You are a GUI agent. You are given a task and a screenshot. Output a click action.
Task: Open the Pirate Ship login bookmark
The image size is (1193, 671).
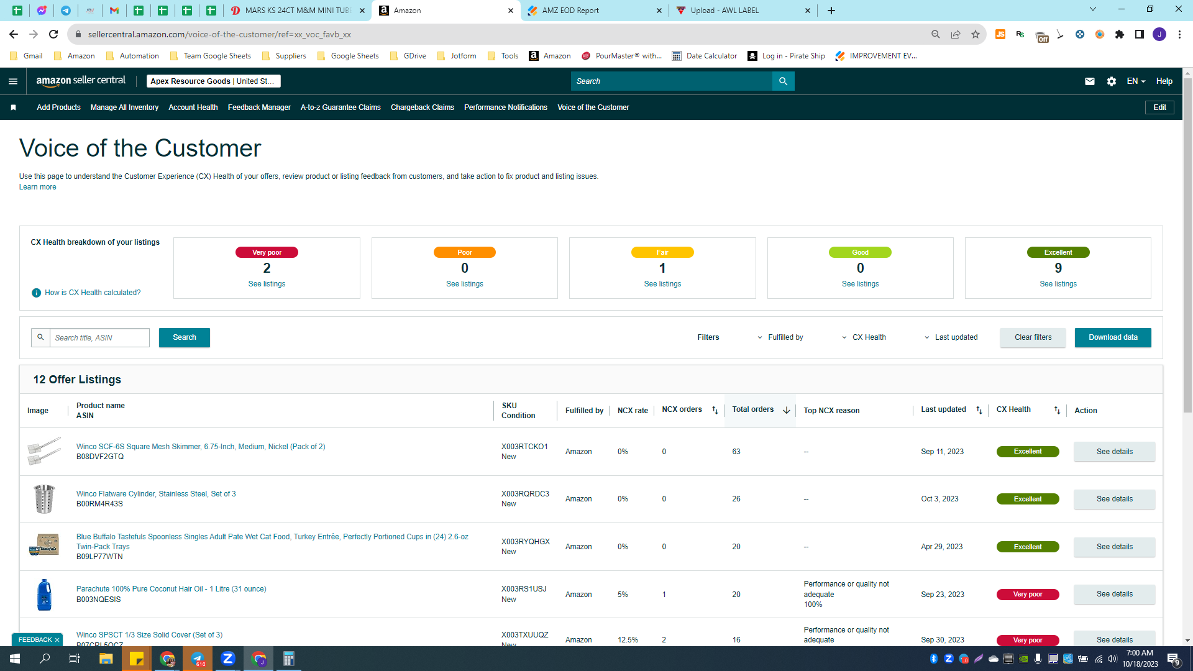[x=787, y=56]
